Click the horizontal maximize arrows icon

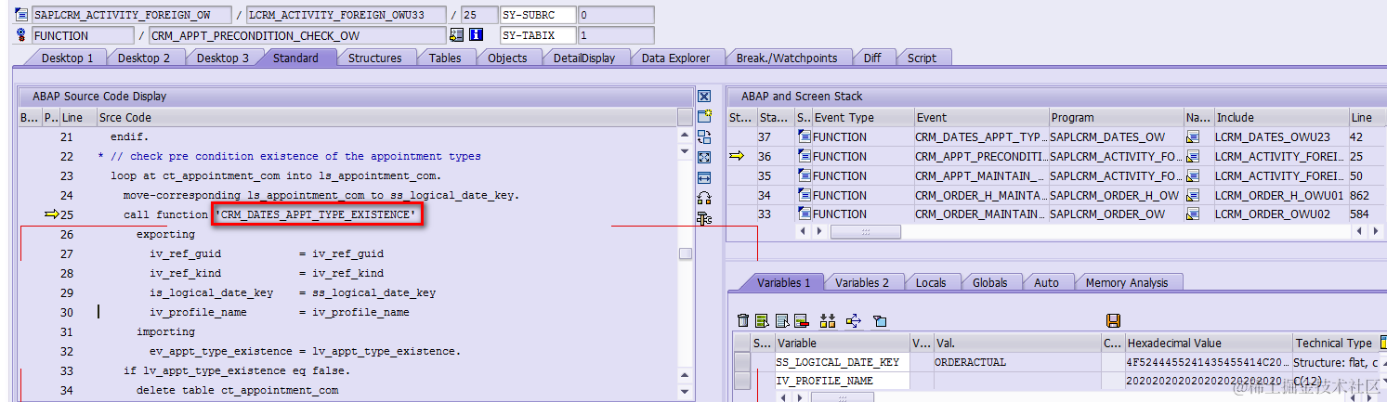point(704,177)
